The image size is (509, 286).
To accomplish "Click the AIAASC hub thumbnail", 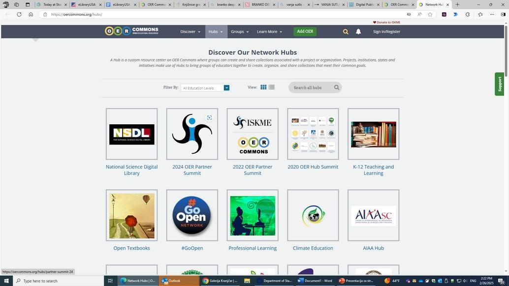I will [x=373, y=215].
